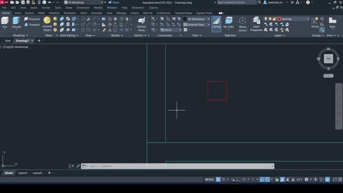Select the Extrude tool
Image resolution: width=343 pixels, height=193 pixels.
coord(16,23)
